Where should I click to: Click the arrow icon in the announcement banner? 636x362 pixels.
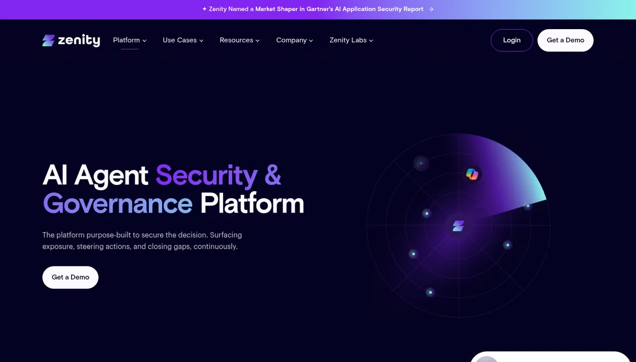(431, 9)
